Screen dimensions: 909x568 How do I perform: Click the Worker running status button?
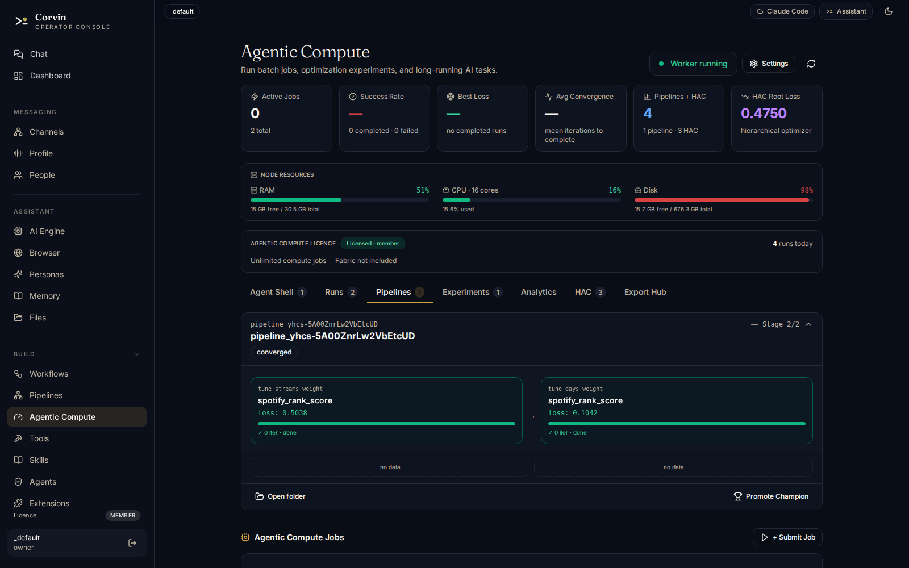pos(693,64)
